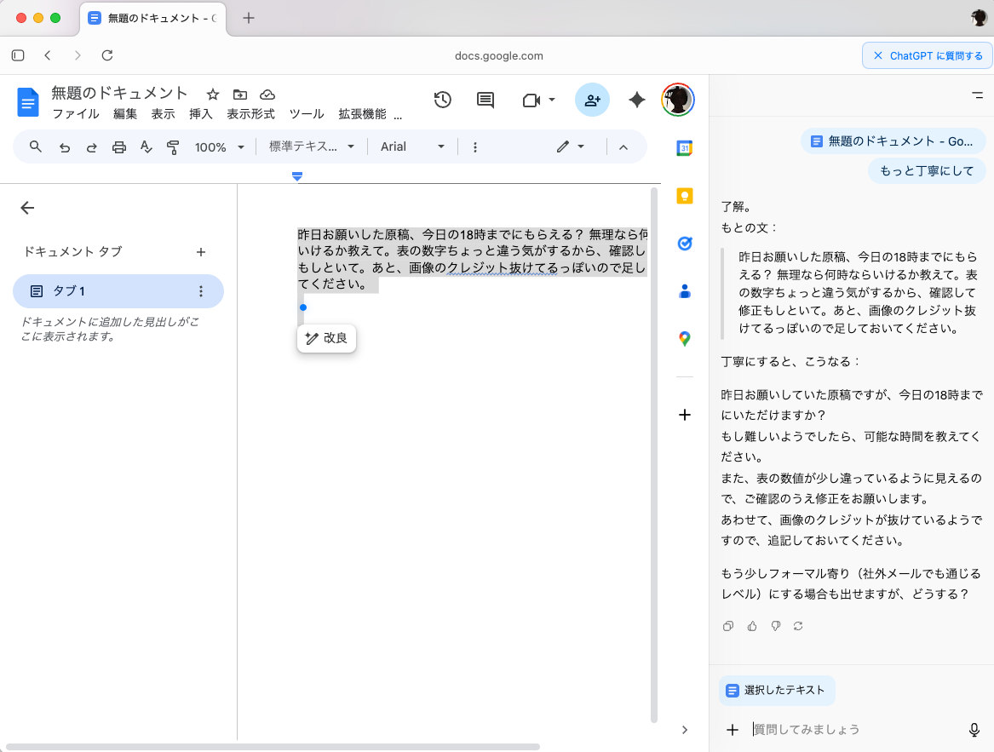Click the horizontal scrollbar at bottom
This screenshot has width=994, height=752.
[x=273, y=747]
